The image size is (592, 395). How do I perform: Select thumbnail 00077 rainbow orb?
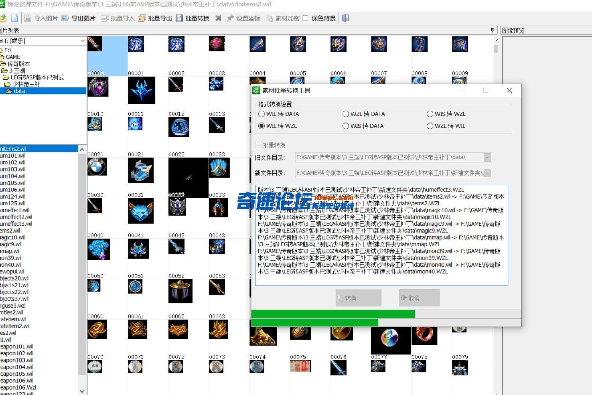point(391,340)
